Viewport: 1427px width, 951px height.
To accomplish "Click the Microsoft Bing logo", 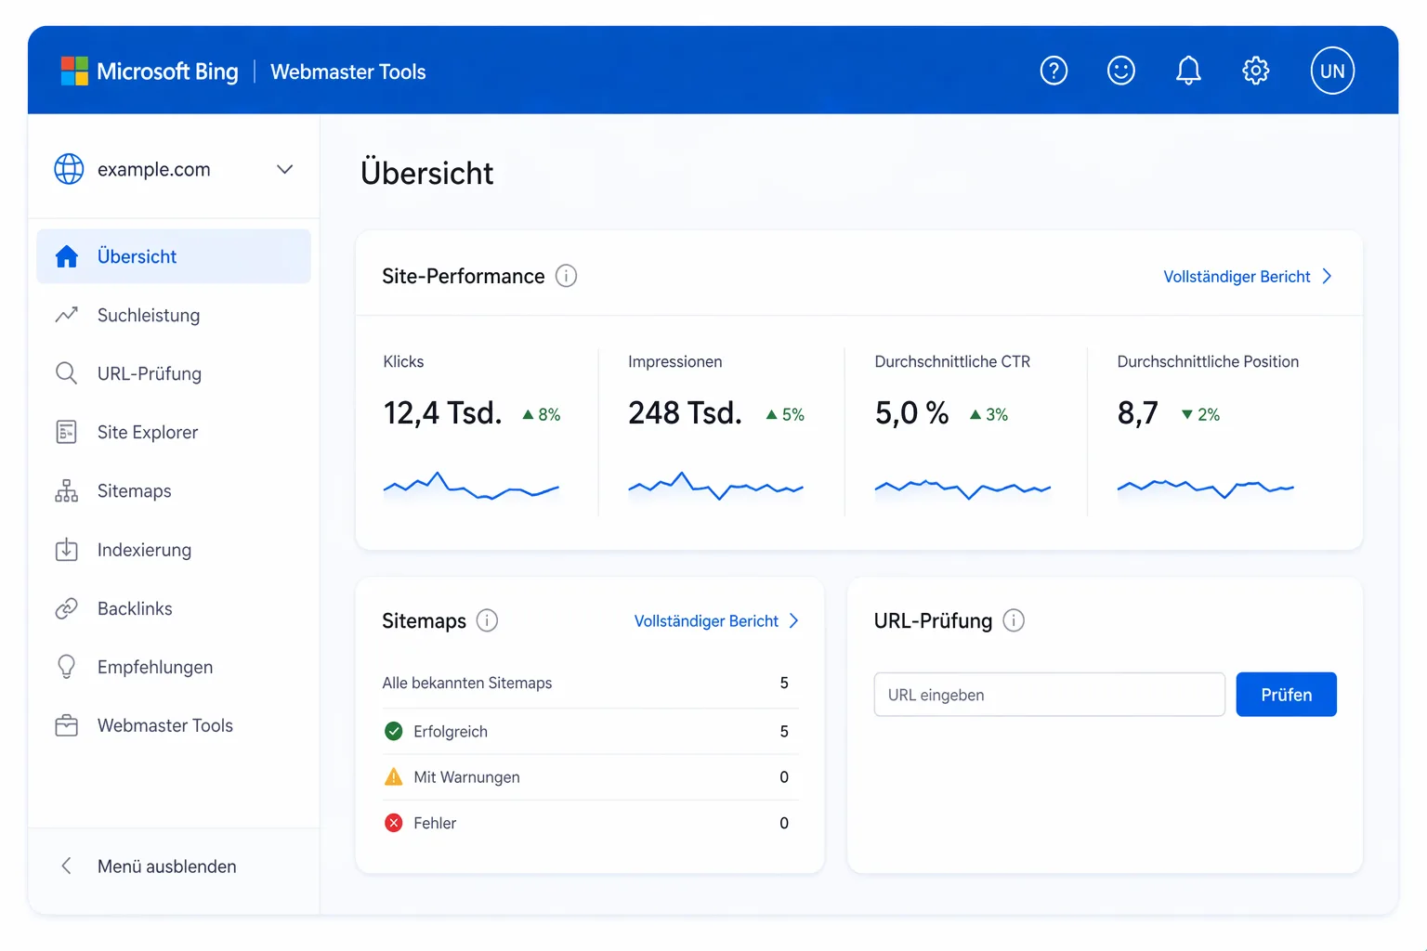I will tap(150, 72).
